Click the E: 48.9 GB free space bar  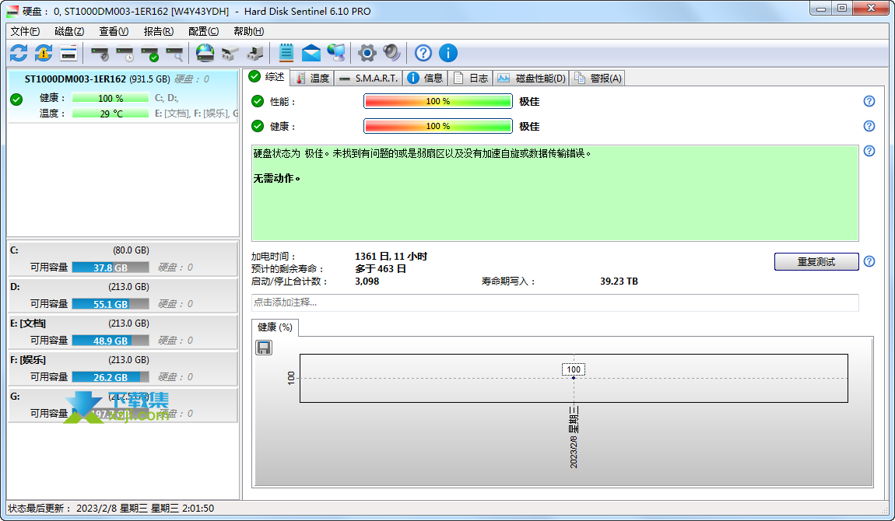[111, 341]
